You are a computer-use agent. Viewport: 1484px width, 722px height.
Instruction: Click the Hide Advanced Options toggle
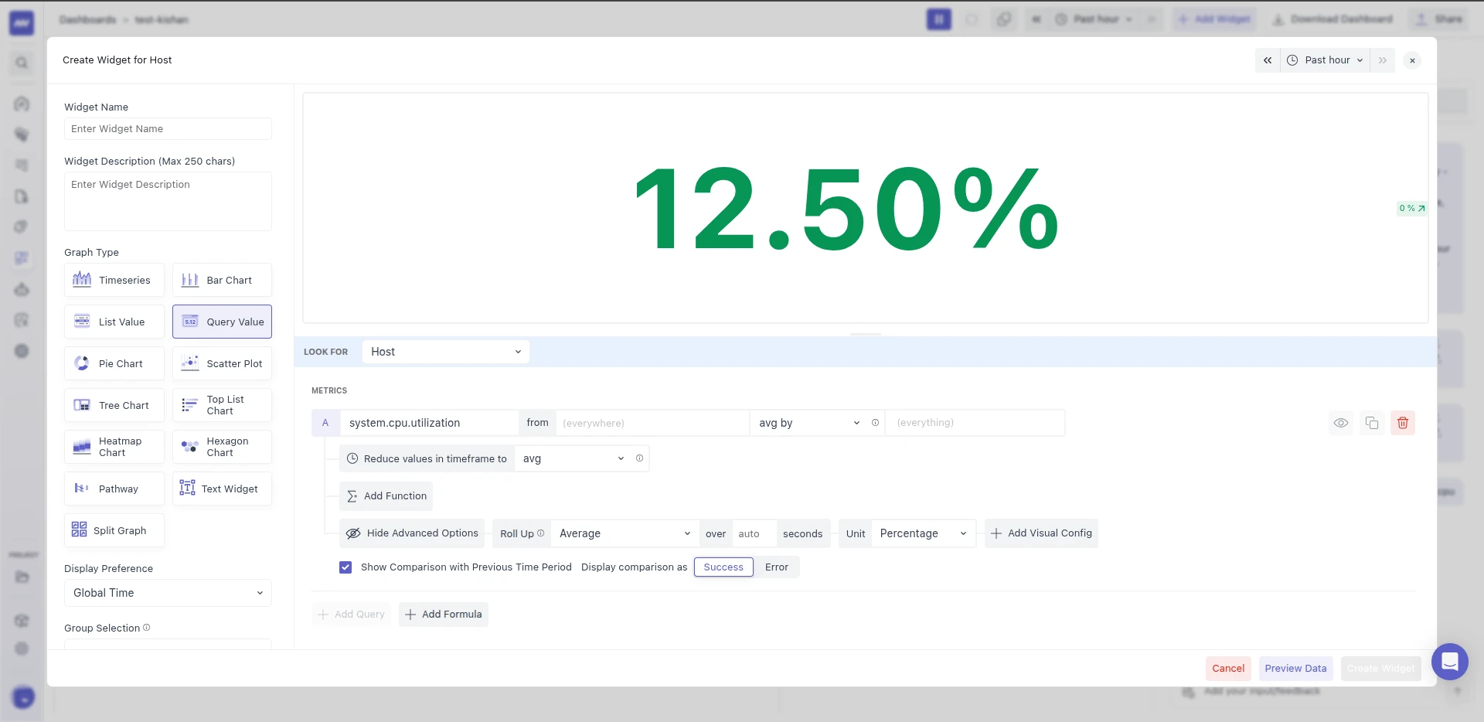[412, 533]
